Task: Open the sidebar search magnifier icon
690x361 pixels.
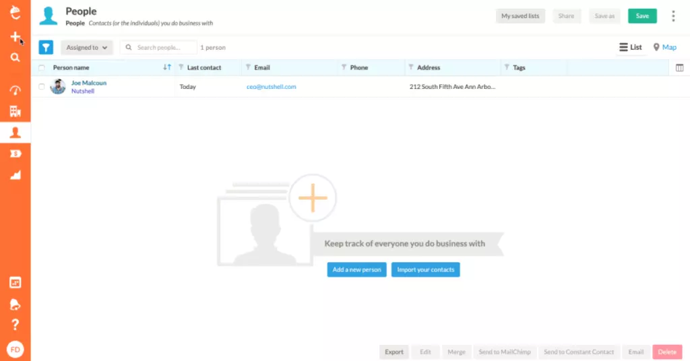Action: tap(15, 58)
